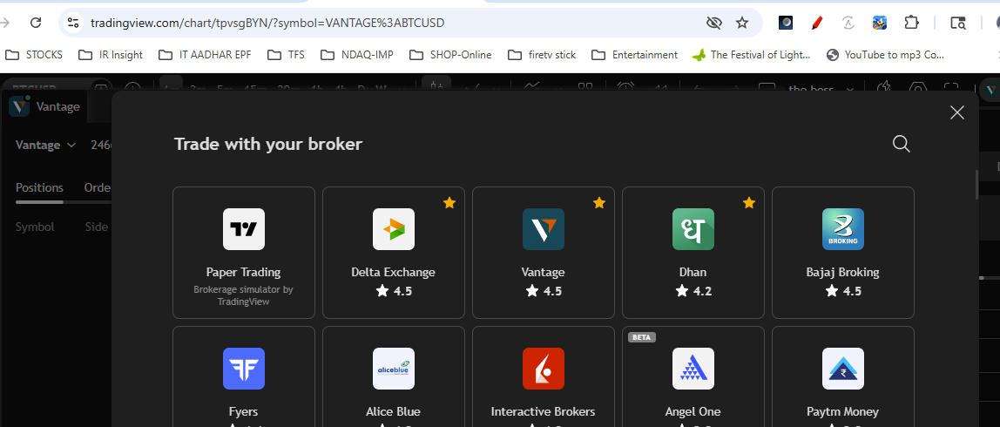Screen dimensions: 1000x427
Task: Click Alice Blue name label
Action: pyautogui.click(x=394, y=411)
